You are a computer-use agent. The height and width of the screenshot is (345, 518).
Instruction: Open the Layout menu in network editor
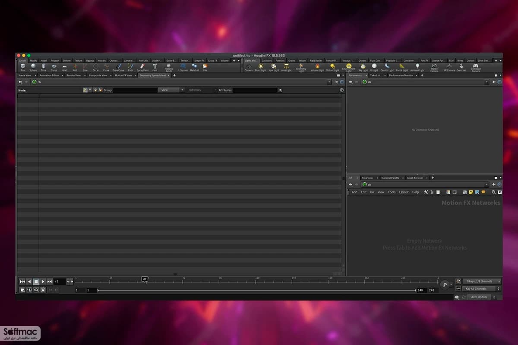point(404,192)
